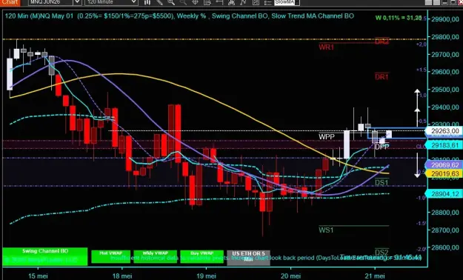
Task: Click the WR1 resistance label
Action: click(x=326, y=47)
